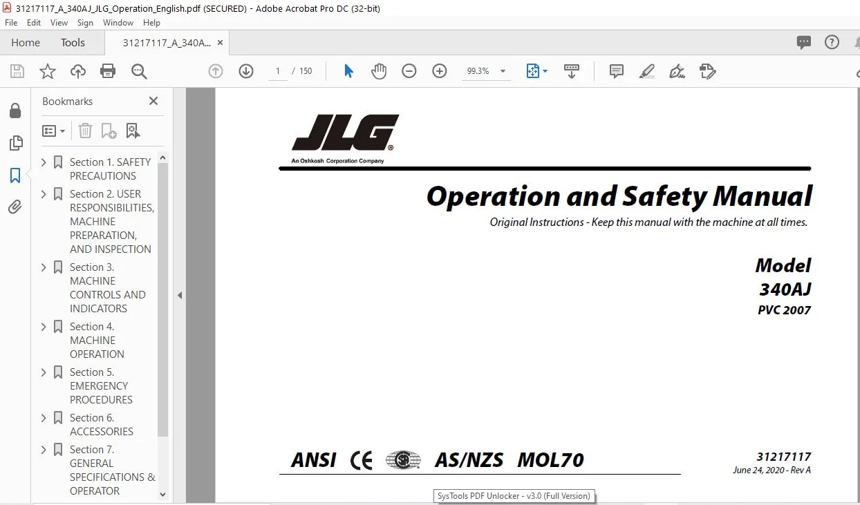Viewport: 860px width, 505px height.
Task: Go to previous page arrow
Action: pos(216,71)
